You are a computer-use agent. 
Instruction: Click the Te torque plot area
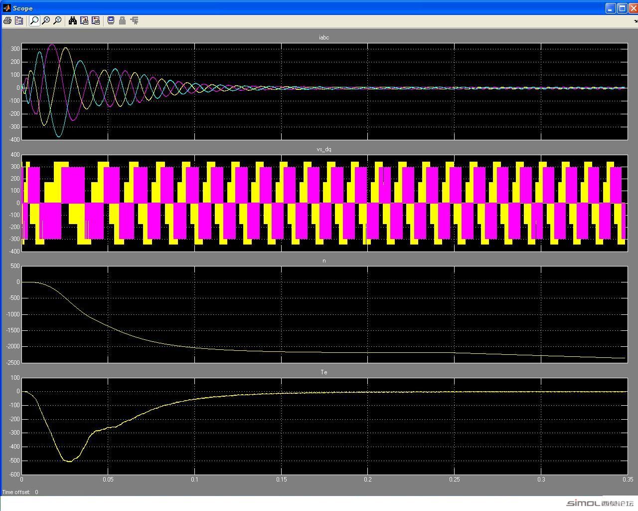pyautogui.click(x=324, y=426)
